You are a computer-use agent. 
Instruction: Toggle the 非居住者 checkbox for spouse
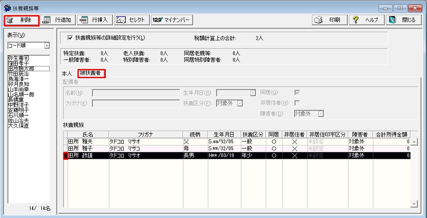(x=297, y=103)
